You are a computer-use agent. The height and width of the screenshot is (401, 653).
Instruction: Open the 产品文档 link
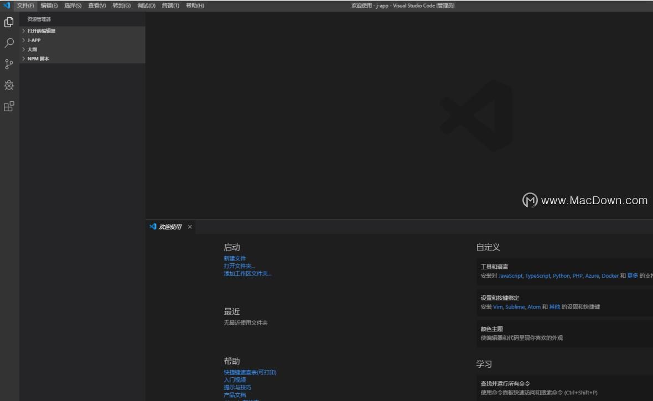[235, 395]
